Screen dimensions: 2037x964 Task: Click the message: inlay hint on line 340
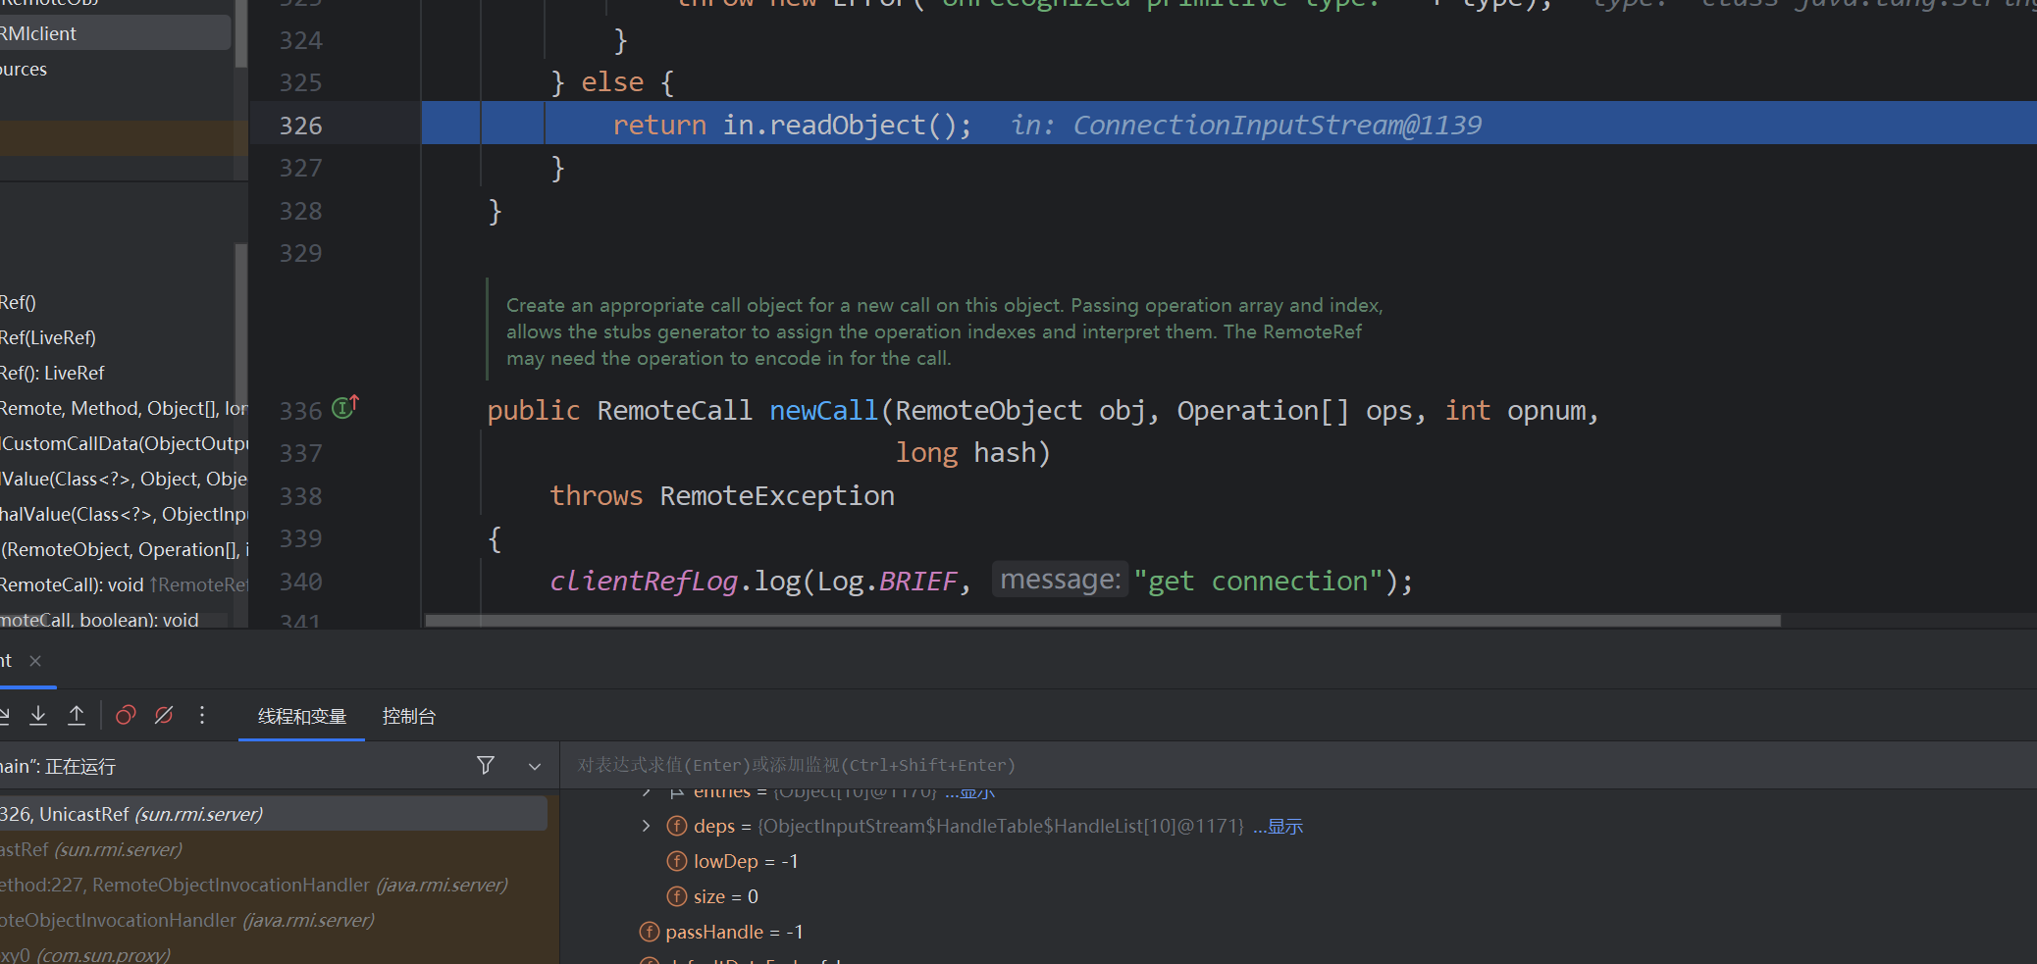[1060, 581]
